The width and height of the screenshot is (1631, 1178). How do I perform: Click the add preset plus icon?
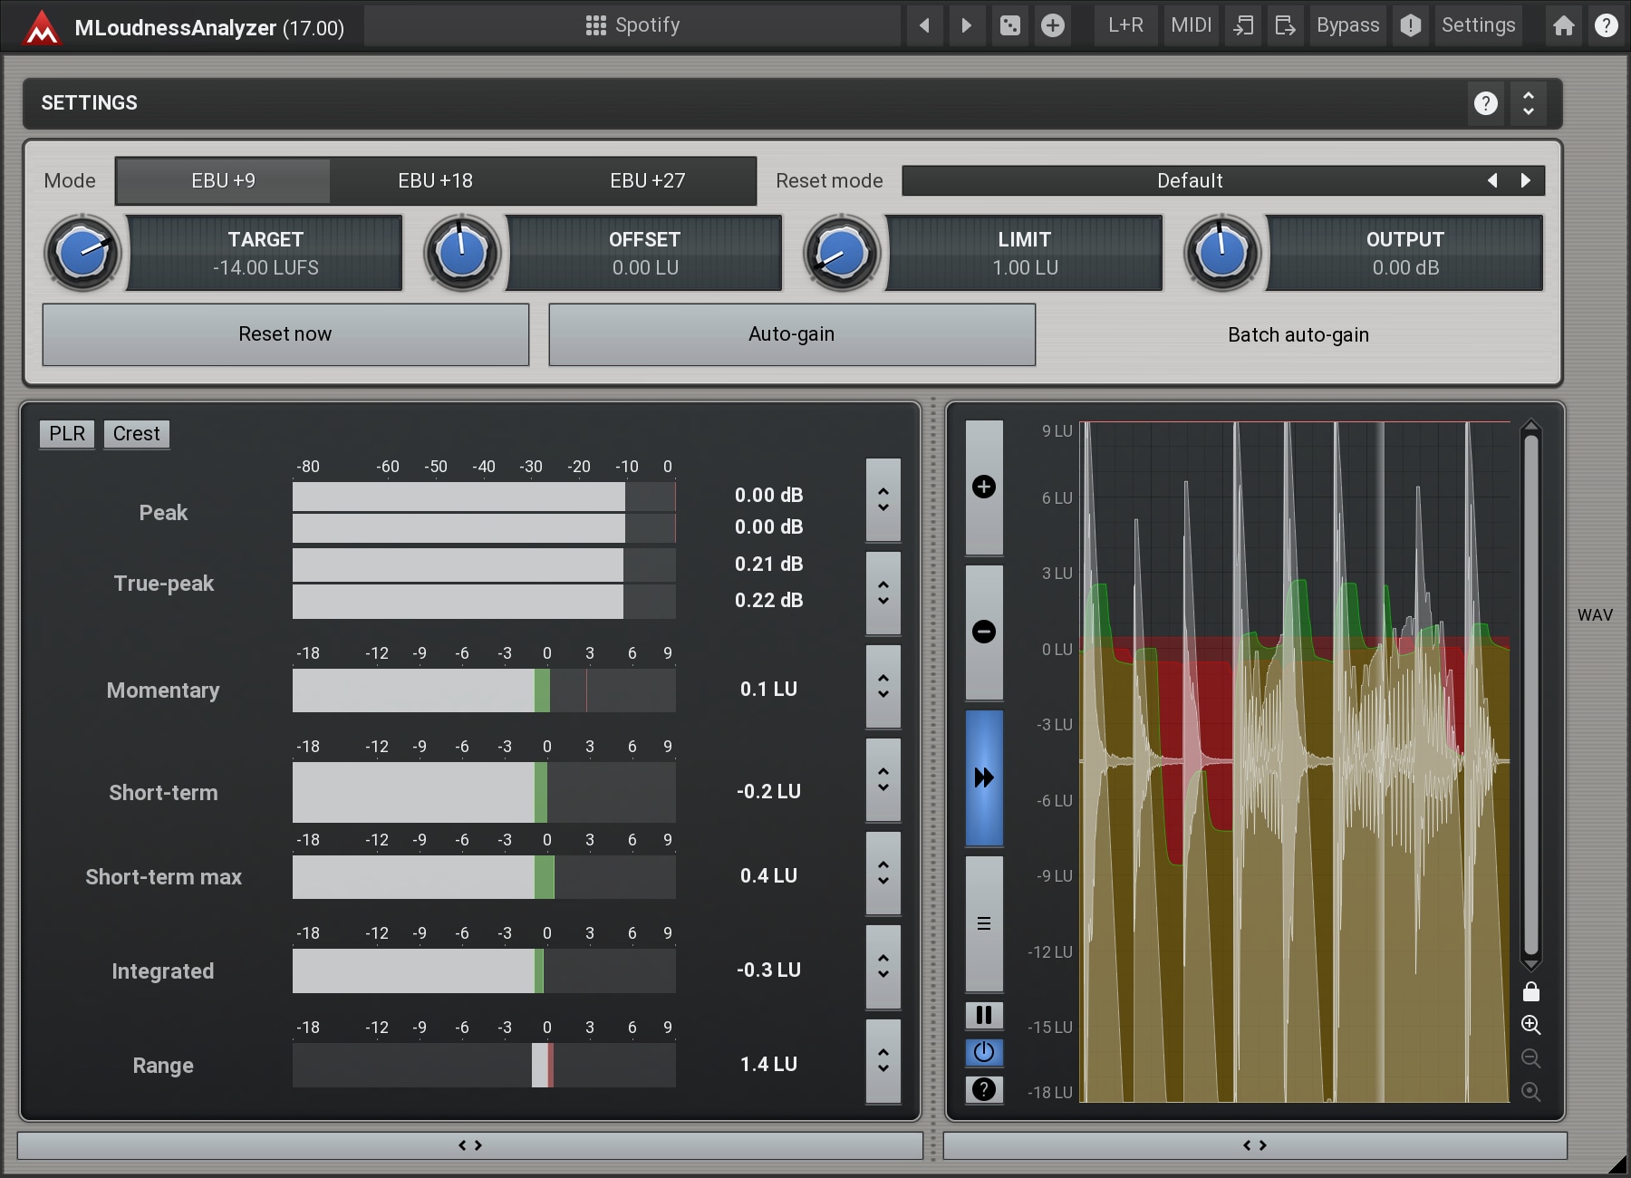[x=1052, y=25]
